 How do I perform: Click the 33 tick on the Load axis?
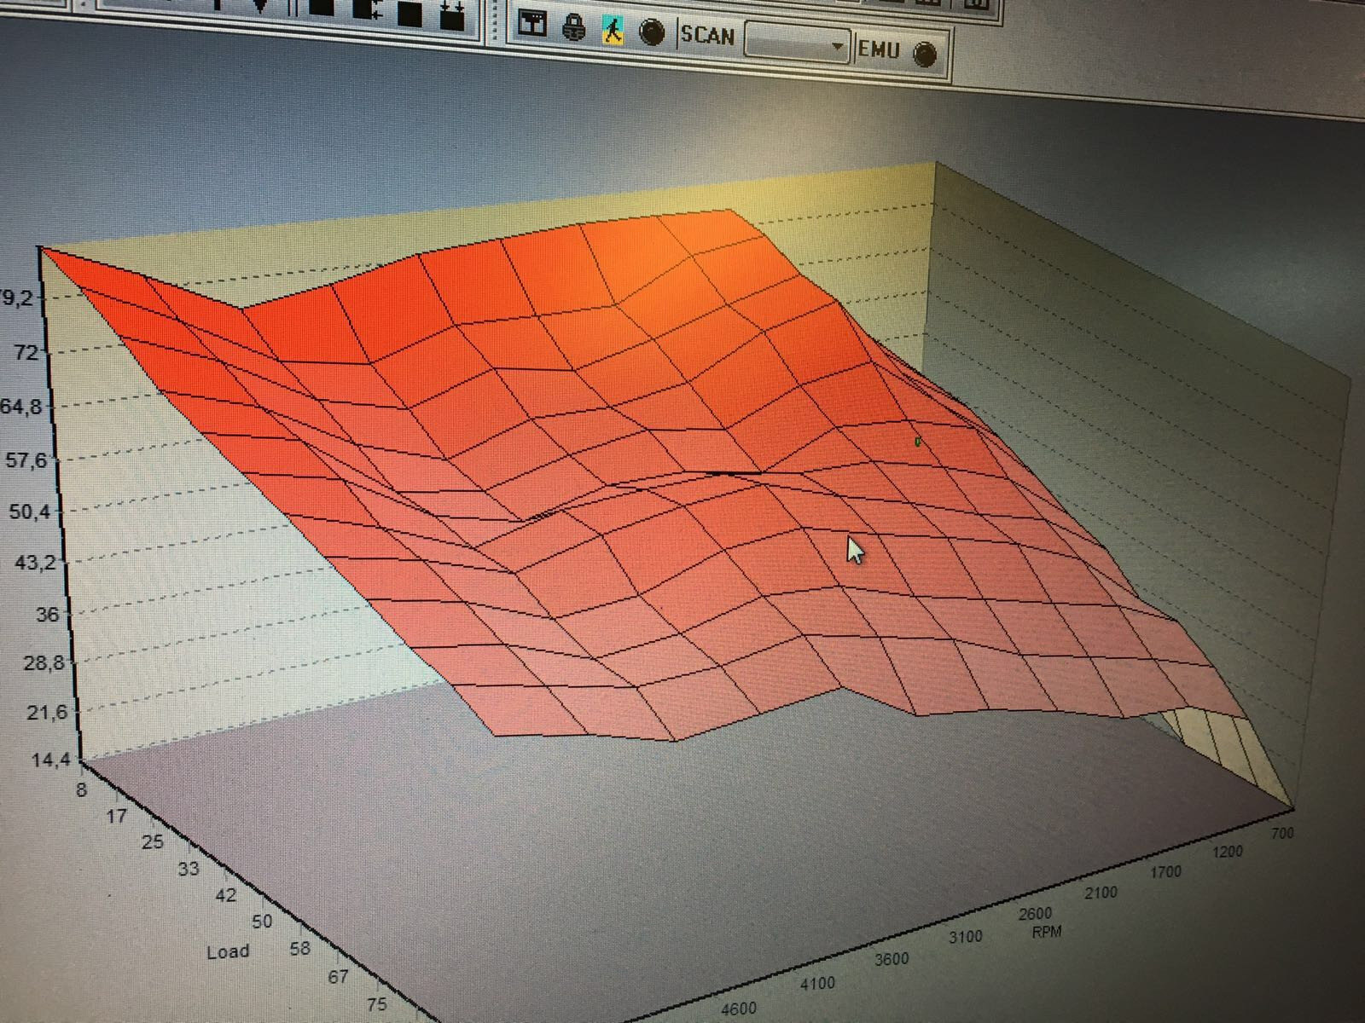click(189, 869)
